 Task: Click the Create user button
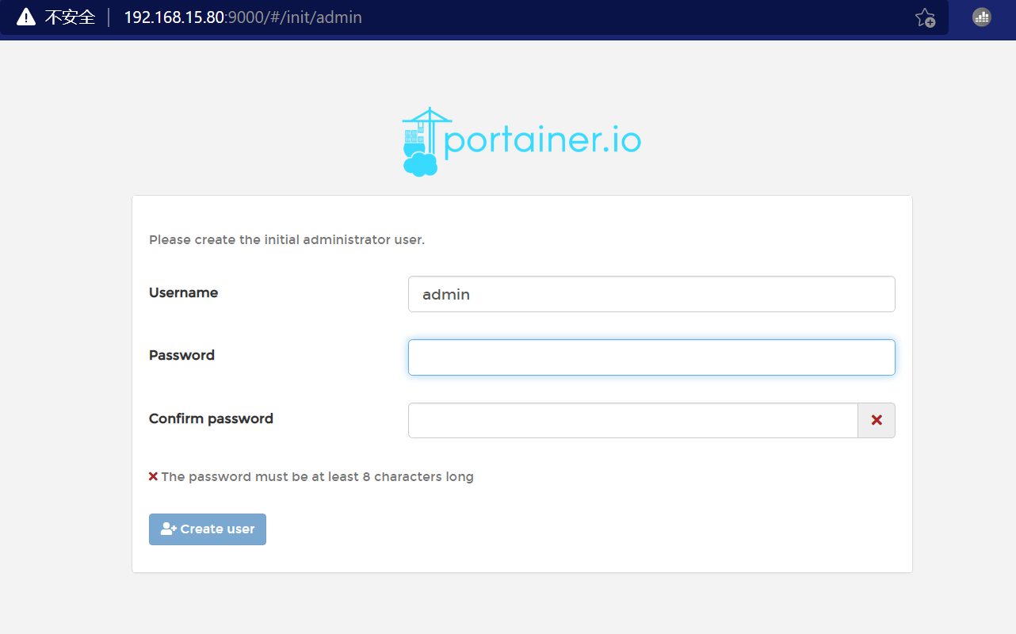208,529
